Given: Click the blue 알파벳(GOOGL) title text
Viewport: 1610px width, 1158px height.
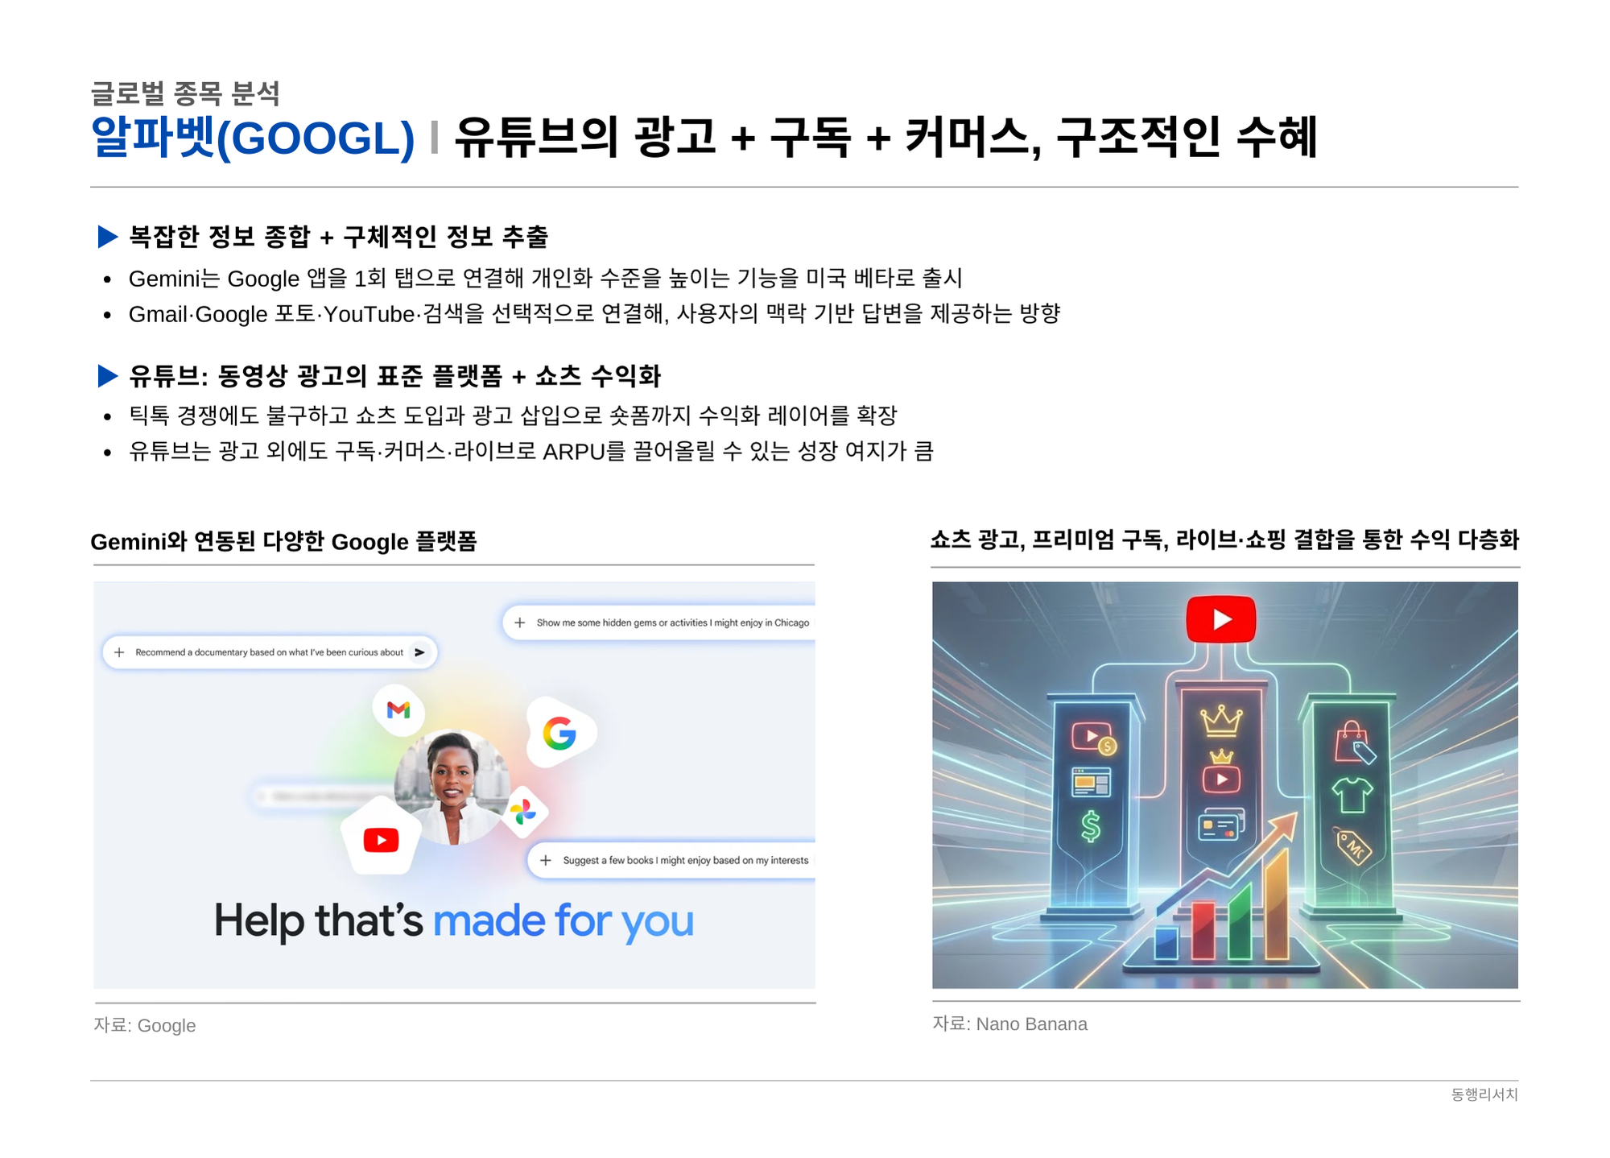Looking at the screenshot, I should click(x=253, y=138).
